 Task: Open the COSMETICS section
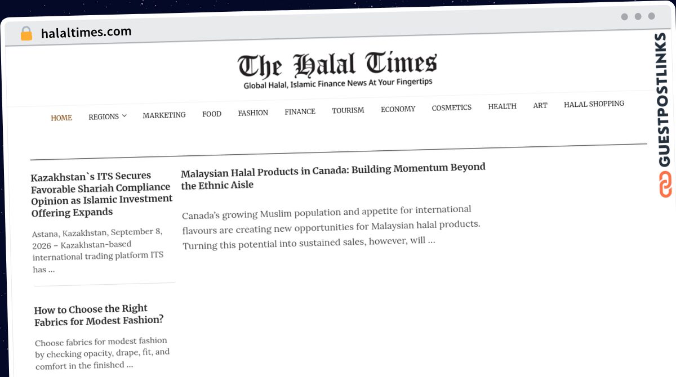tap(451, 107)
